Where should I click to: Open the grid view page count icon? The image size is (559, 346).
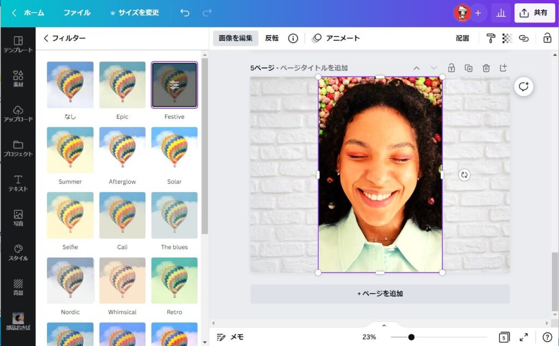coord(504,337)
